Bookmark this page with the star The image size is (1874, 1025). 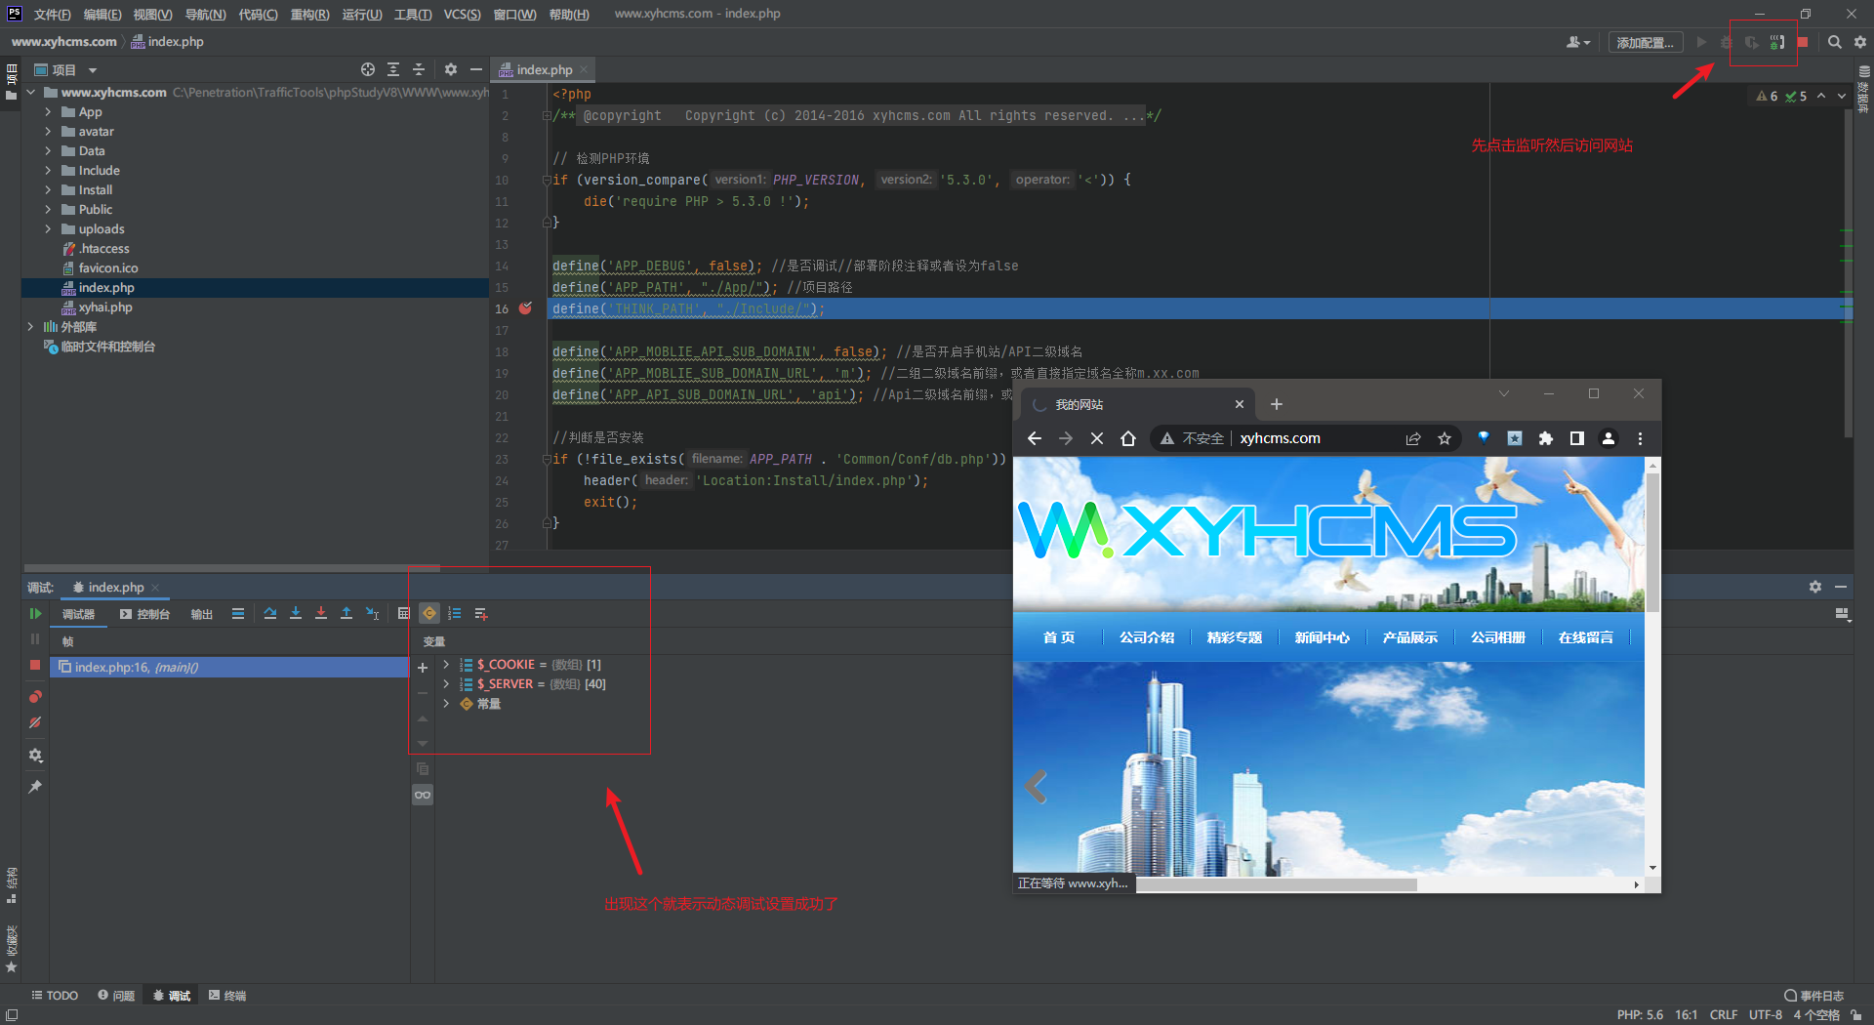[x=1445, y=438]
